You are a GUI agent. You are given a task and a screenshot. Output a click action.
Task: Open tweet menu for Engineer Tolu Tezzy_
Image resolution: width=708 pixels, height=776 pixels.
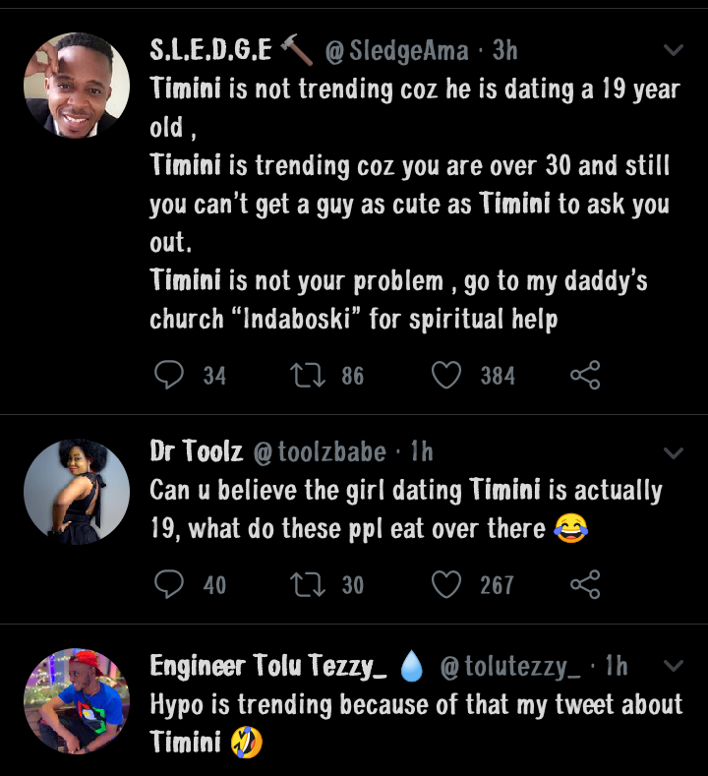click(674, 666)
